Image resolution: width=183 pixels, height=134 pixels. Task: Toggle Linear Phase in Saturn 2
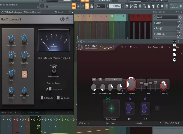click(x=110, y=123)
